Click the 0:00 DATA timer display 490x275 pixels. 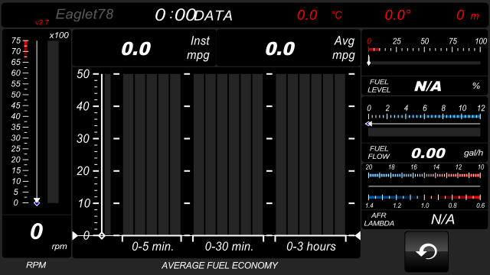194,15
